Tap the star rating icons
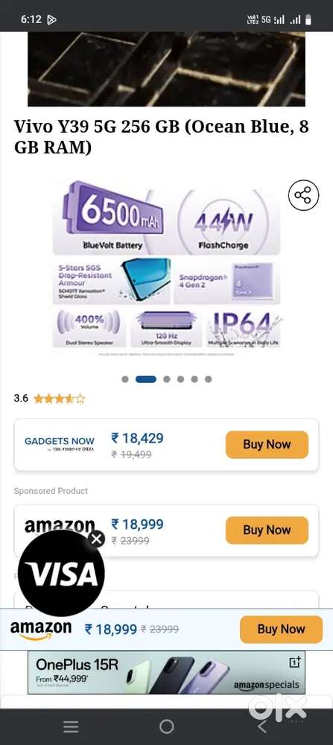Screen dimensions: 333x745 point(60,399)
